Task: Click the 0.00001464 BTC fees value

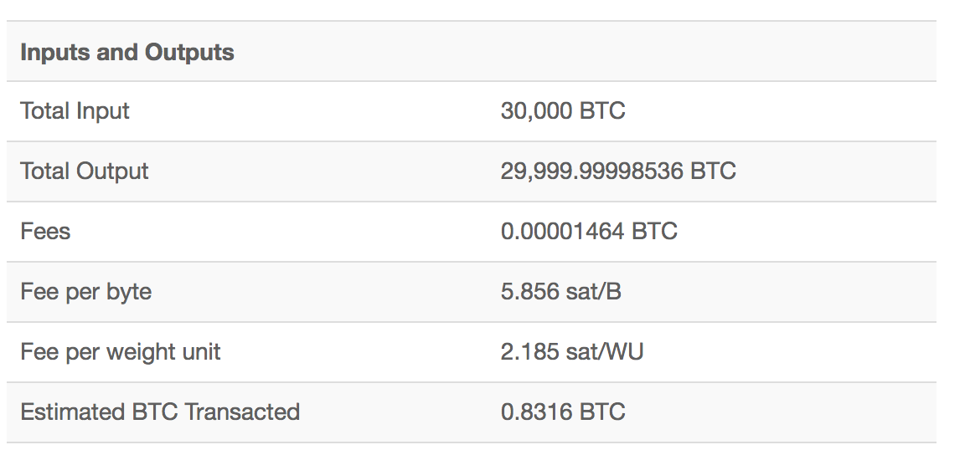Action: (x=589, y=231)
